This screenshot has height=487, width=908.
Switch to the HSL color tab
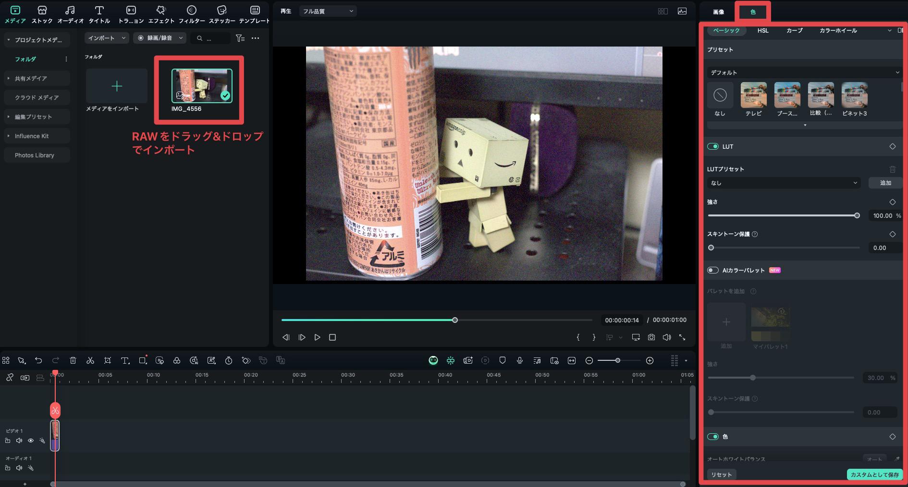coord(763,30)
